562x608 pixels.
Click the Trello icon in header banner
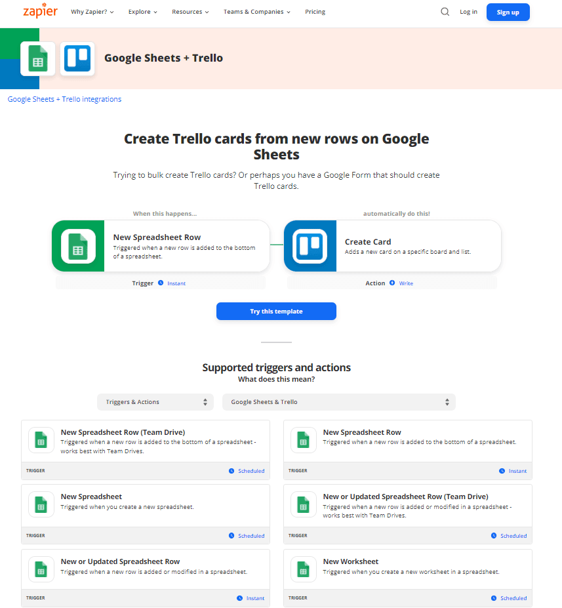77,59
